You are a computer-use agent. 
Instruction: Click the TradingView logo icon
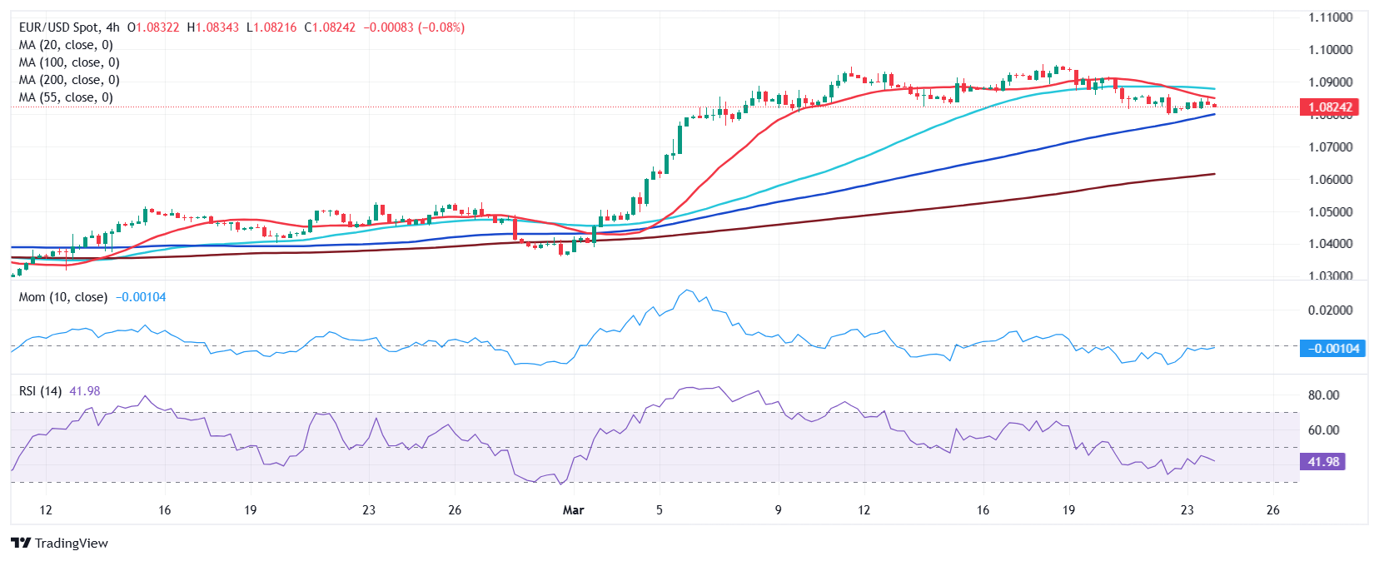(x=21, y=543)
